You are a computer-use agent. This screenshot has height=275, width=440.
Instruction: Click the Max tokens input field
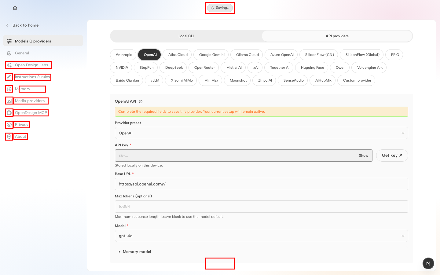click(x=262, y=207)
